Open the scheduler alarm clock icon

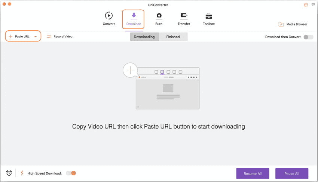pos(9,173)
